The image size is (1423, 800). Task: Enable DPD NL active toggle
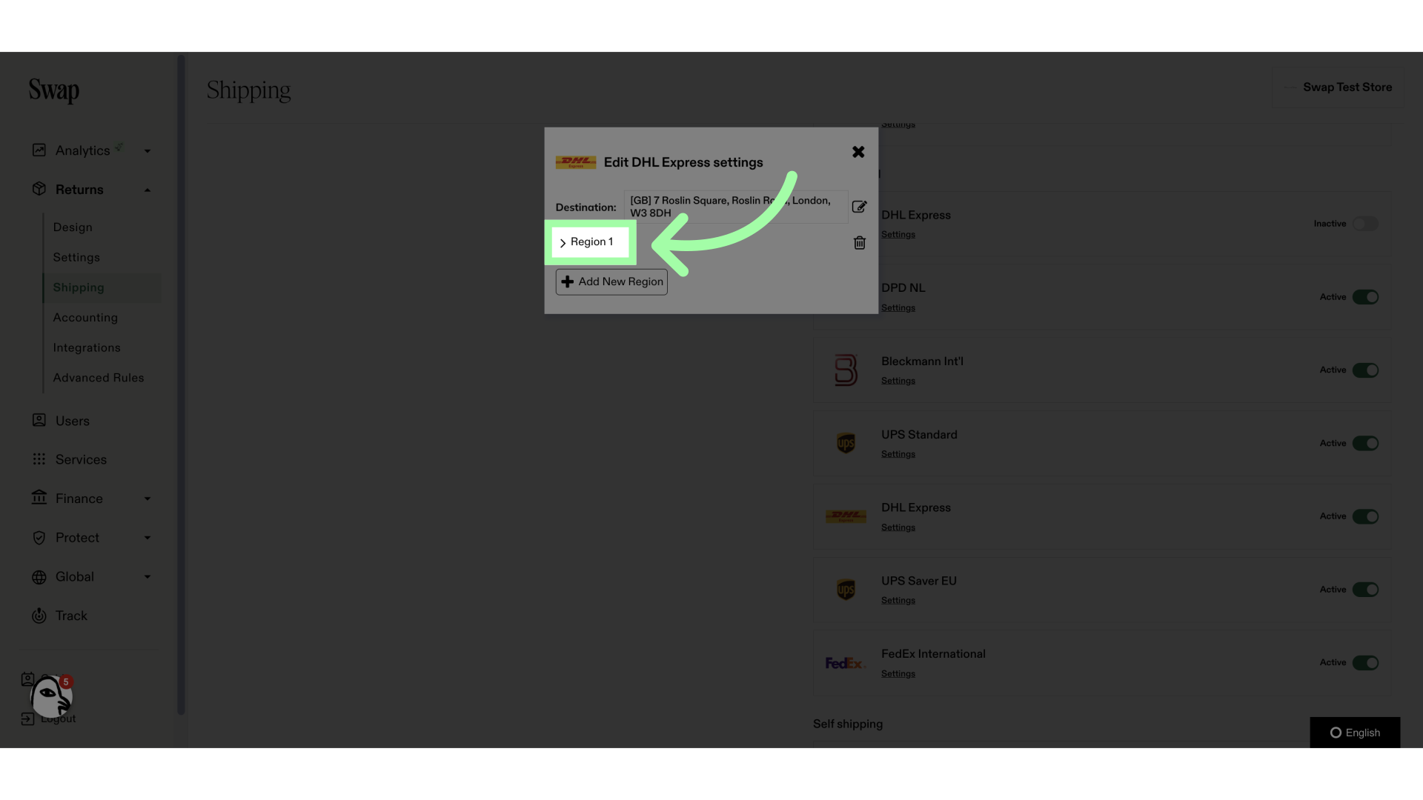(x=1365, y=297)
